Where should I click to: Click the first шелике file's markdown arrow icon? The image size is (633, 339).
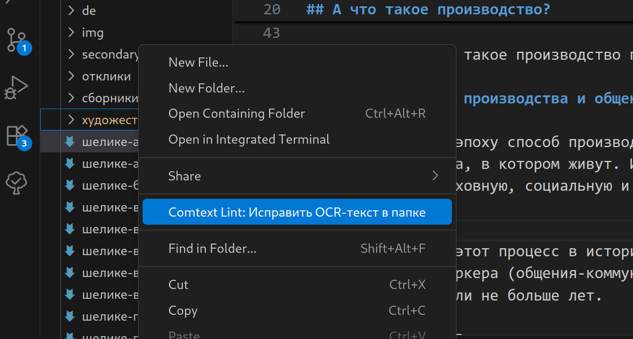[x=71, y=142]
